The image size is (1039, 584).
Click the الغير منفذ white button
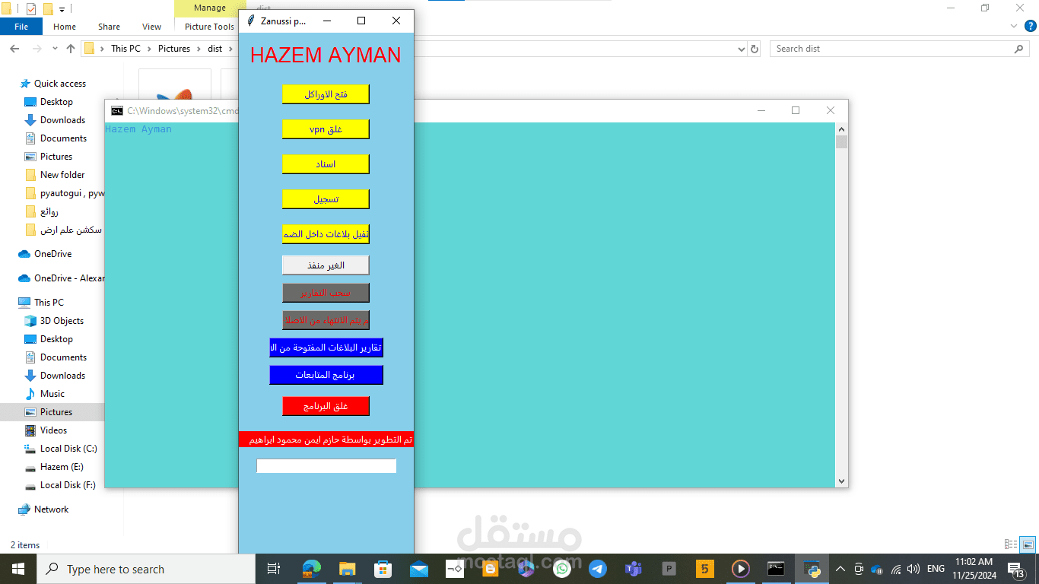point(326,265)
